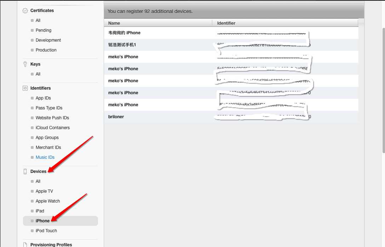Go to App IDs
This screenshot has width=385, height=247.
click(x=43, y=98)
